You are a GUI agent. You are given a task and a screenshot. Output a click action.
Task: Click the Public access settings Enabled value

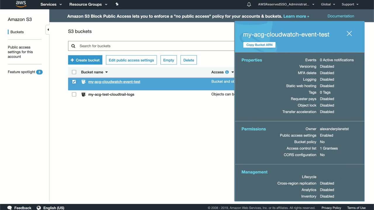(x=326, y=135)
